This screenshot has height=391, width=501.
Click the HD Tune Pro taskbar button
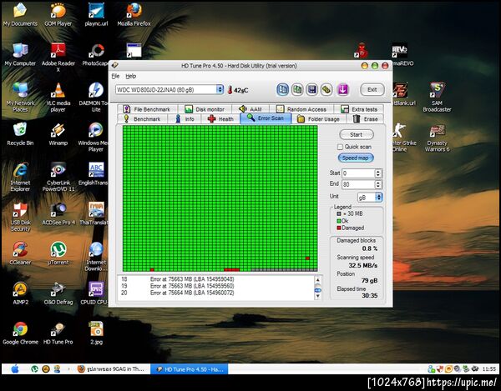tap(190, 369)
